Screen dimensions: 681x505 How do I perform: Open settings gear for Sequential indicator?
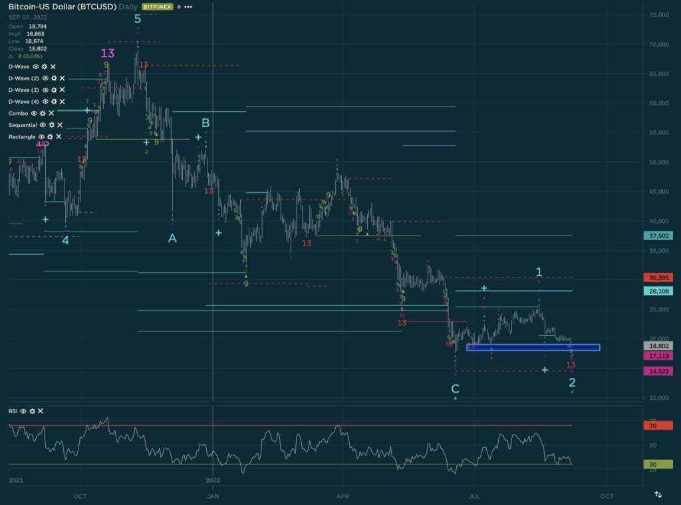tap(52, 124)
